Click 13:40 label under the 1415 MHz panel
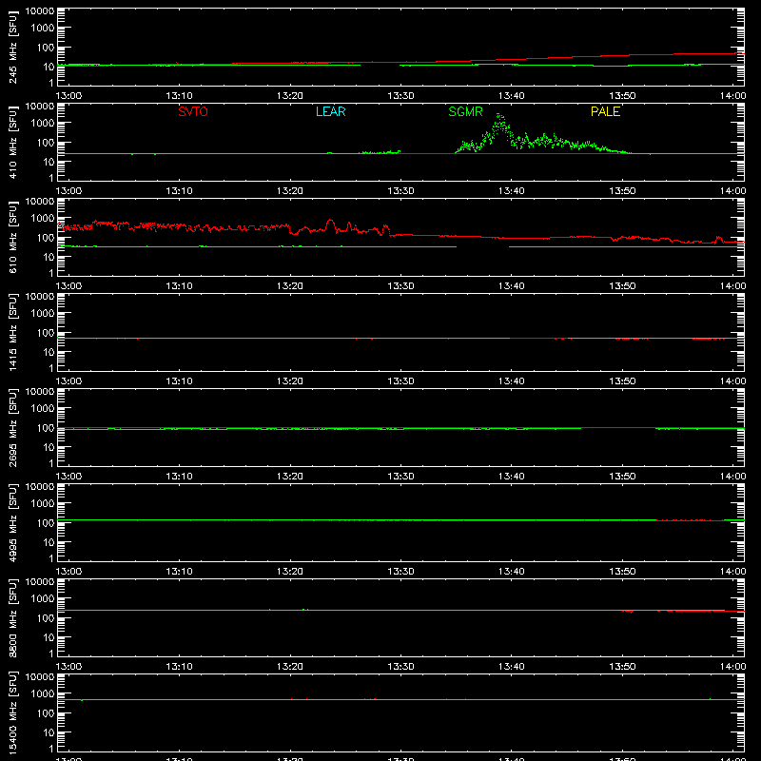The image size is (761, 761). [512, 381]
